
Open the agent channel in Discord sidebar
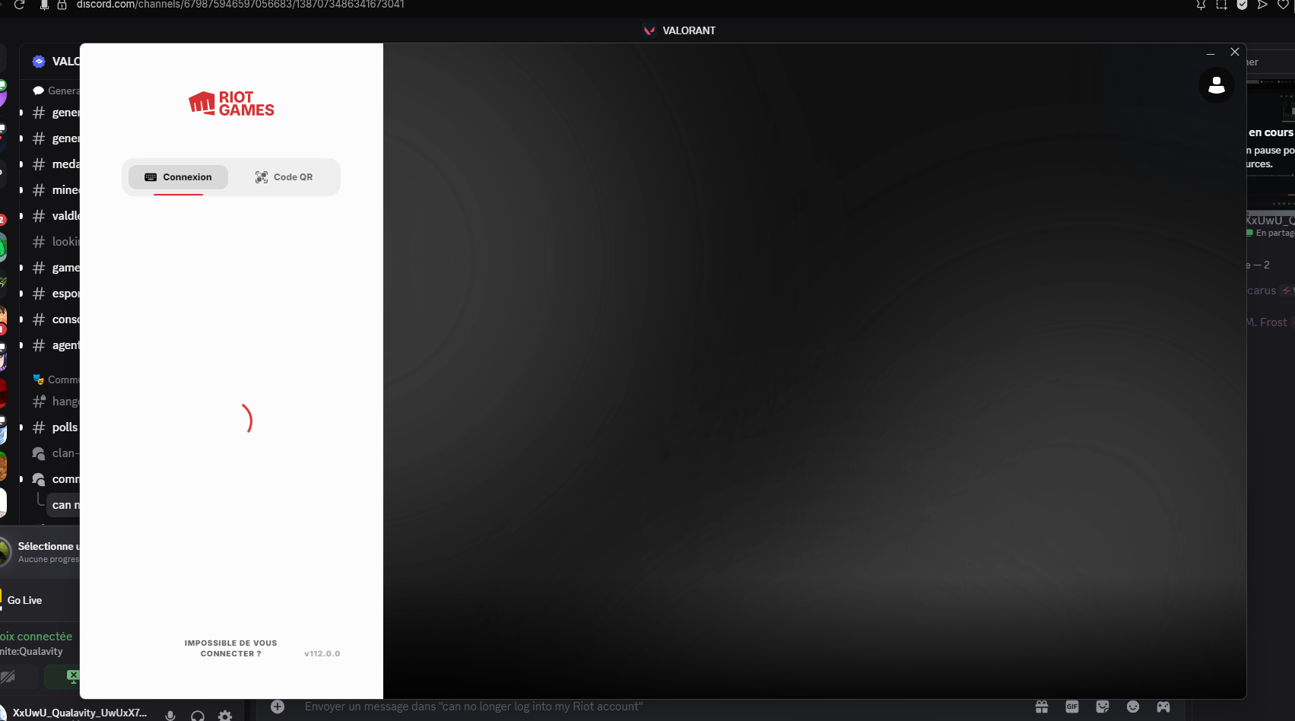56,345
